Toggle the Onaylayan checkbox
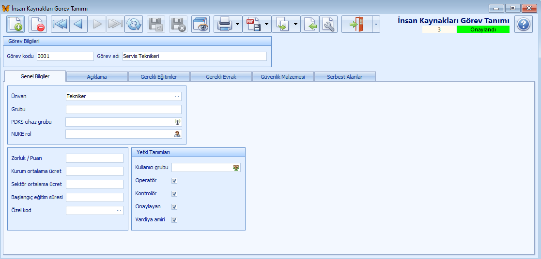Viewport: 541px width, 259px height. coord(174,207)
